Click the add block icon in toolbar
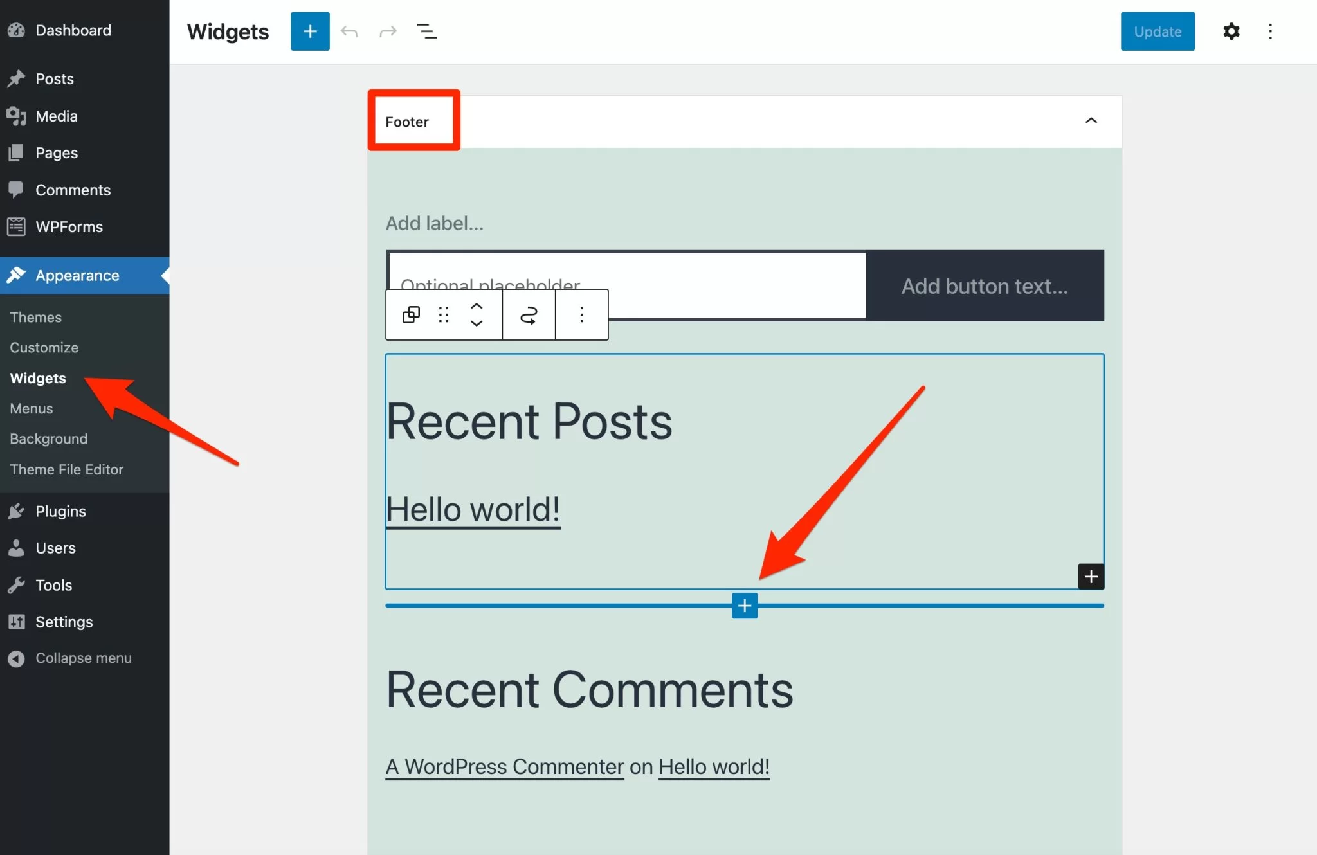This screenshot has width=1317, height=855. point(310,31)
